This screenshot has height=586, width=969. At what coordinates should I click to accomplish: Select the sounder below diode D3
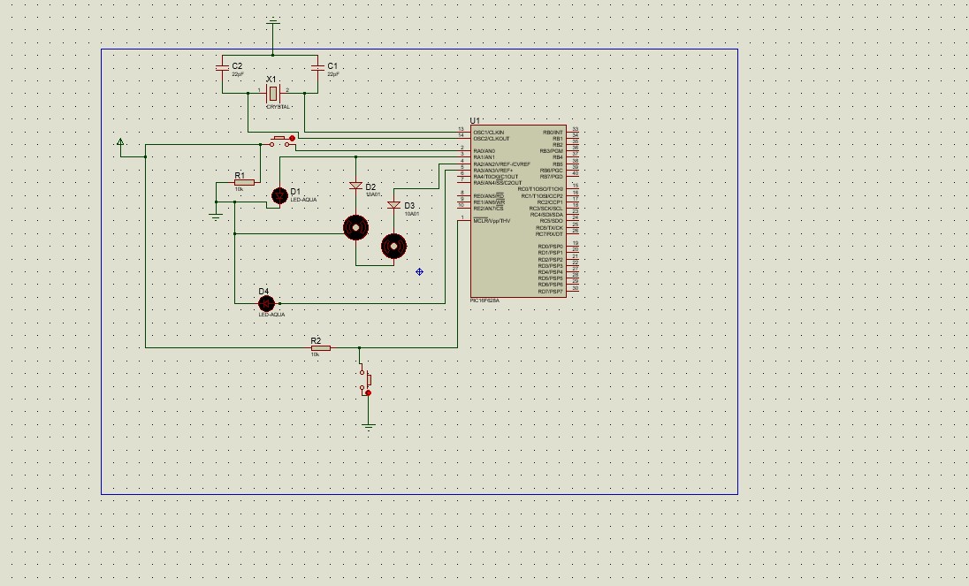[x=394, y=247]
